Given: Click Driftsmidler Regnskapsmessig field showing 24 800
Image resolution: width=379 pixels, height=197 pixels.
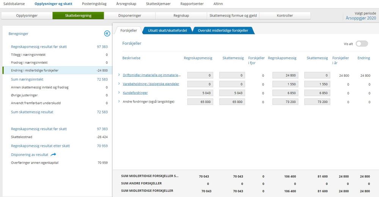Looking at the screenshot, I should point(285,76).
